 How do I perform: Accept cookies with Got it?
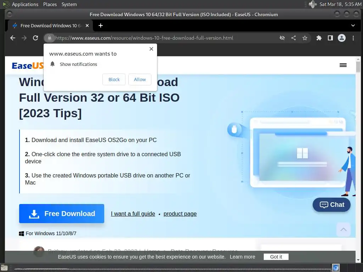(x=276, y=257)
